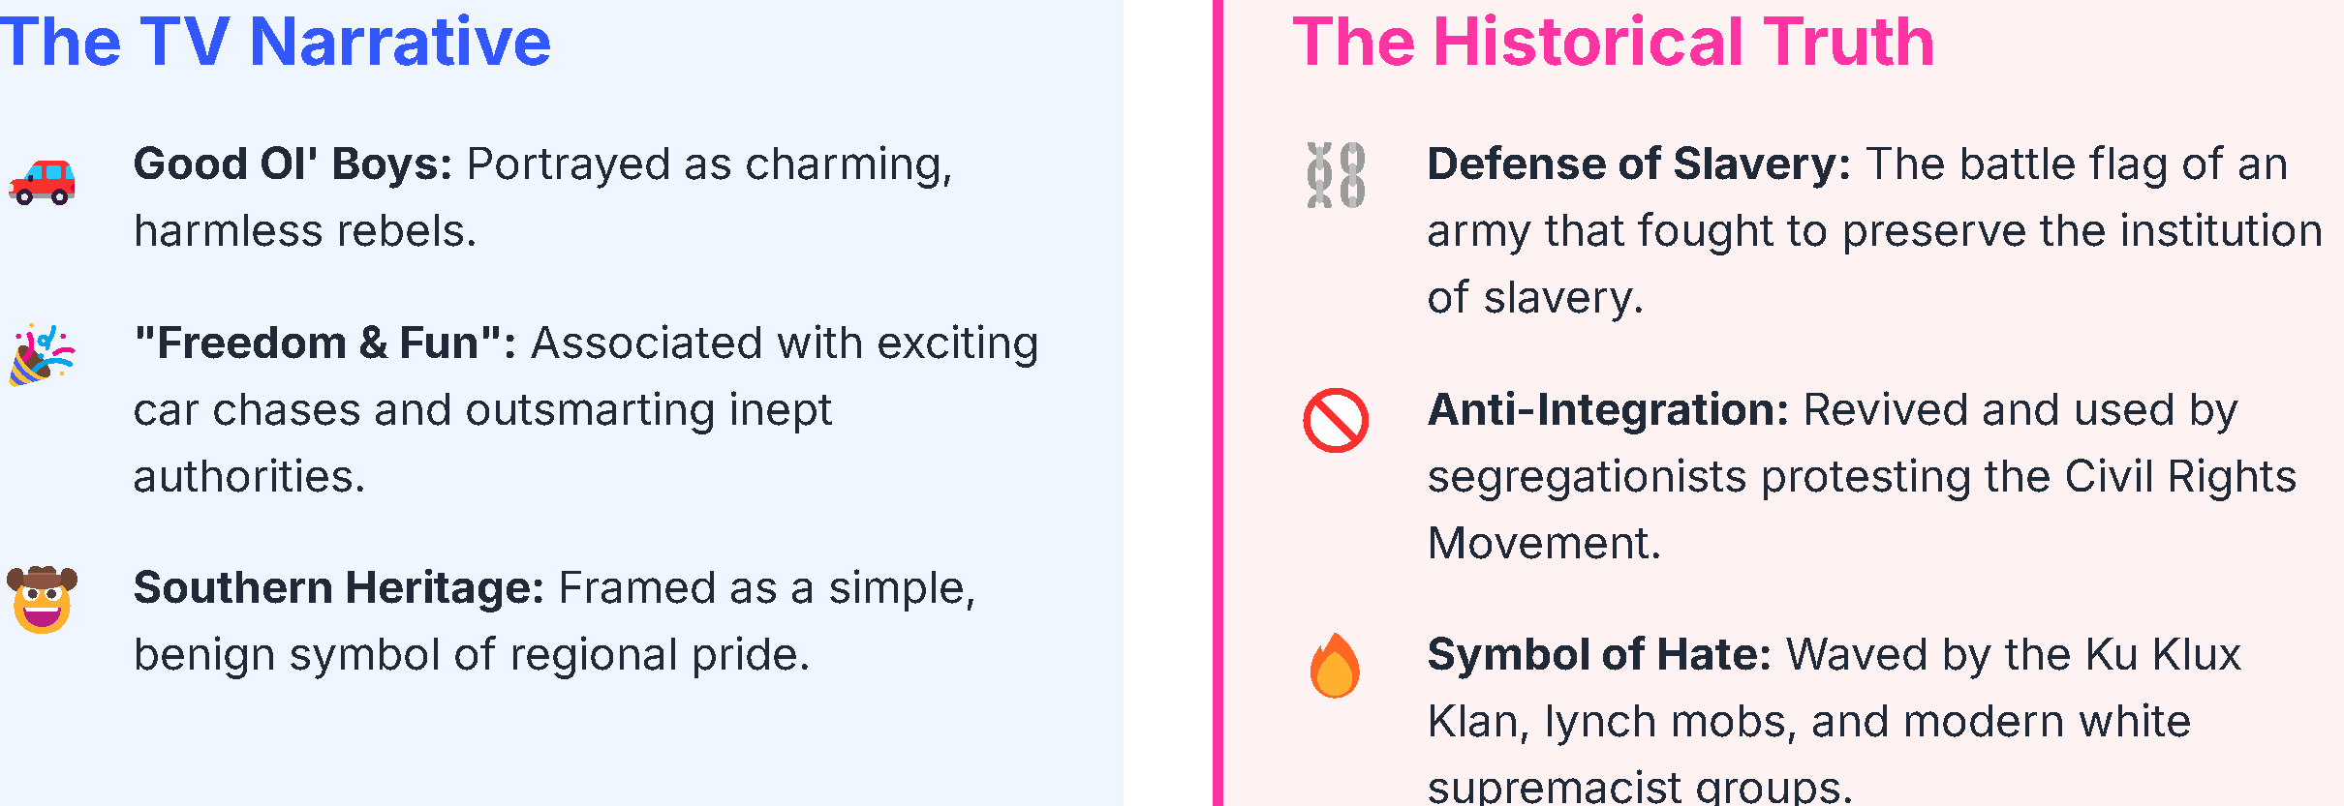Click the orange fire emoji icon
Screen dimensions: 2344x806
[x=1335, y=666]
